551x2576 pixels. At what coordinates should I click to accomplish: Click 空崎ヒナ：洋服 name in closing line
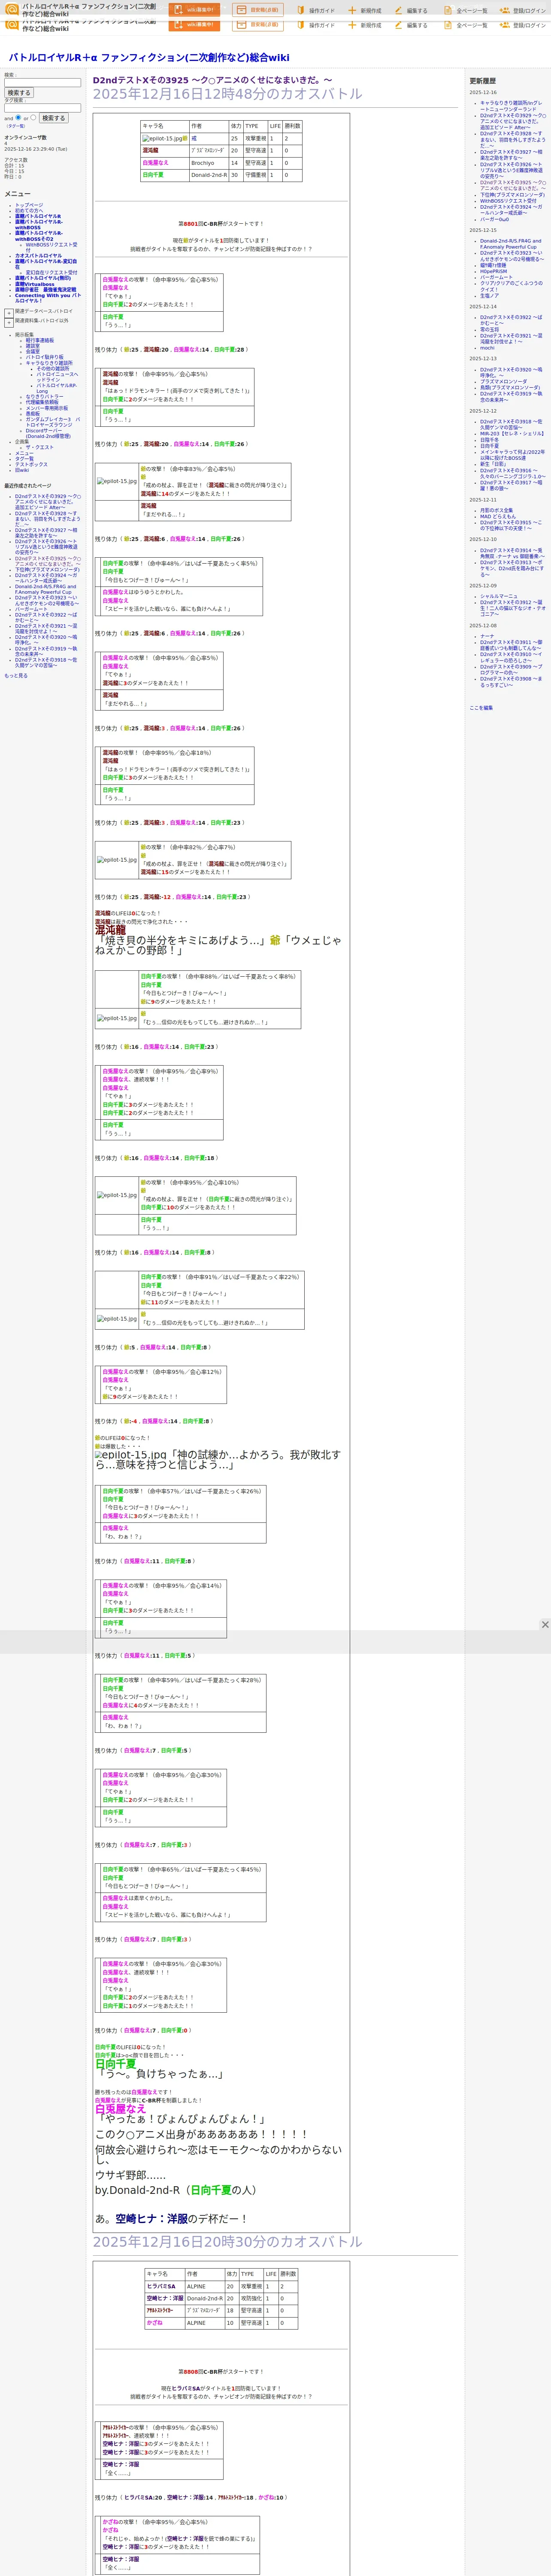click(x=151, y=2218)
